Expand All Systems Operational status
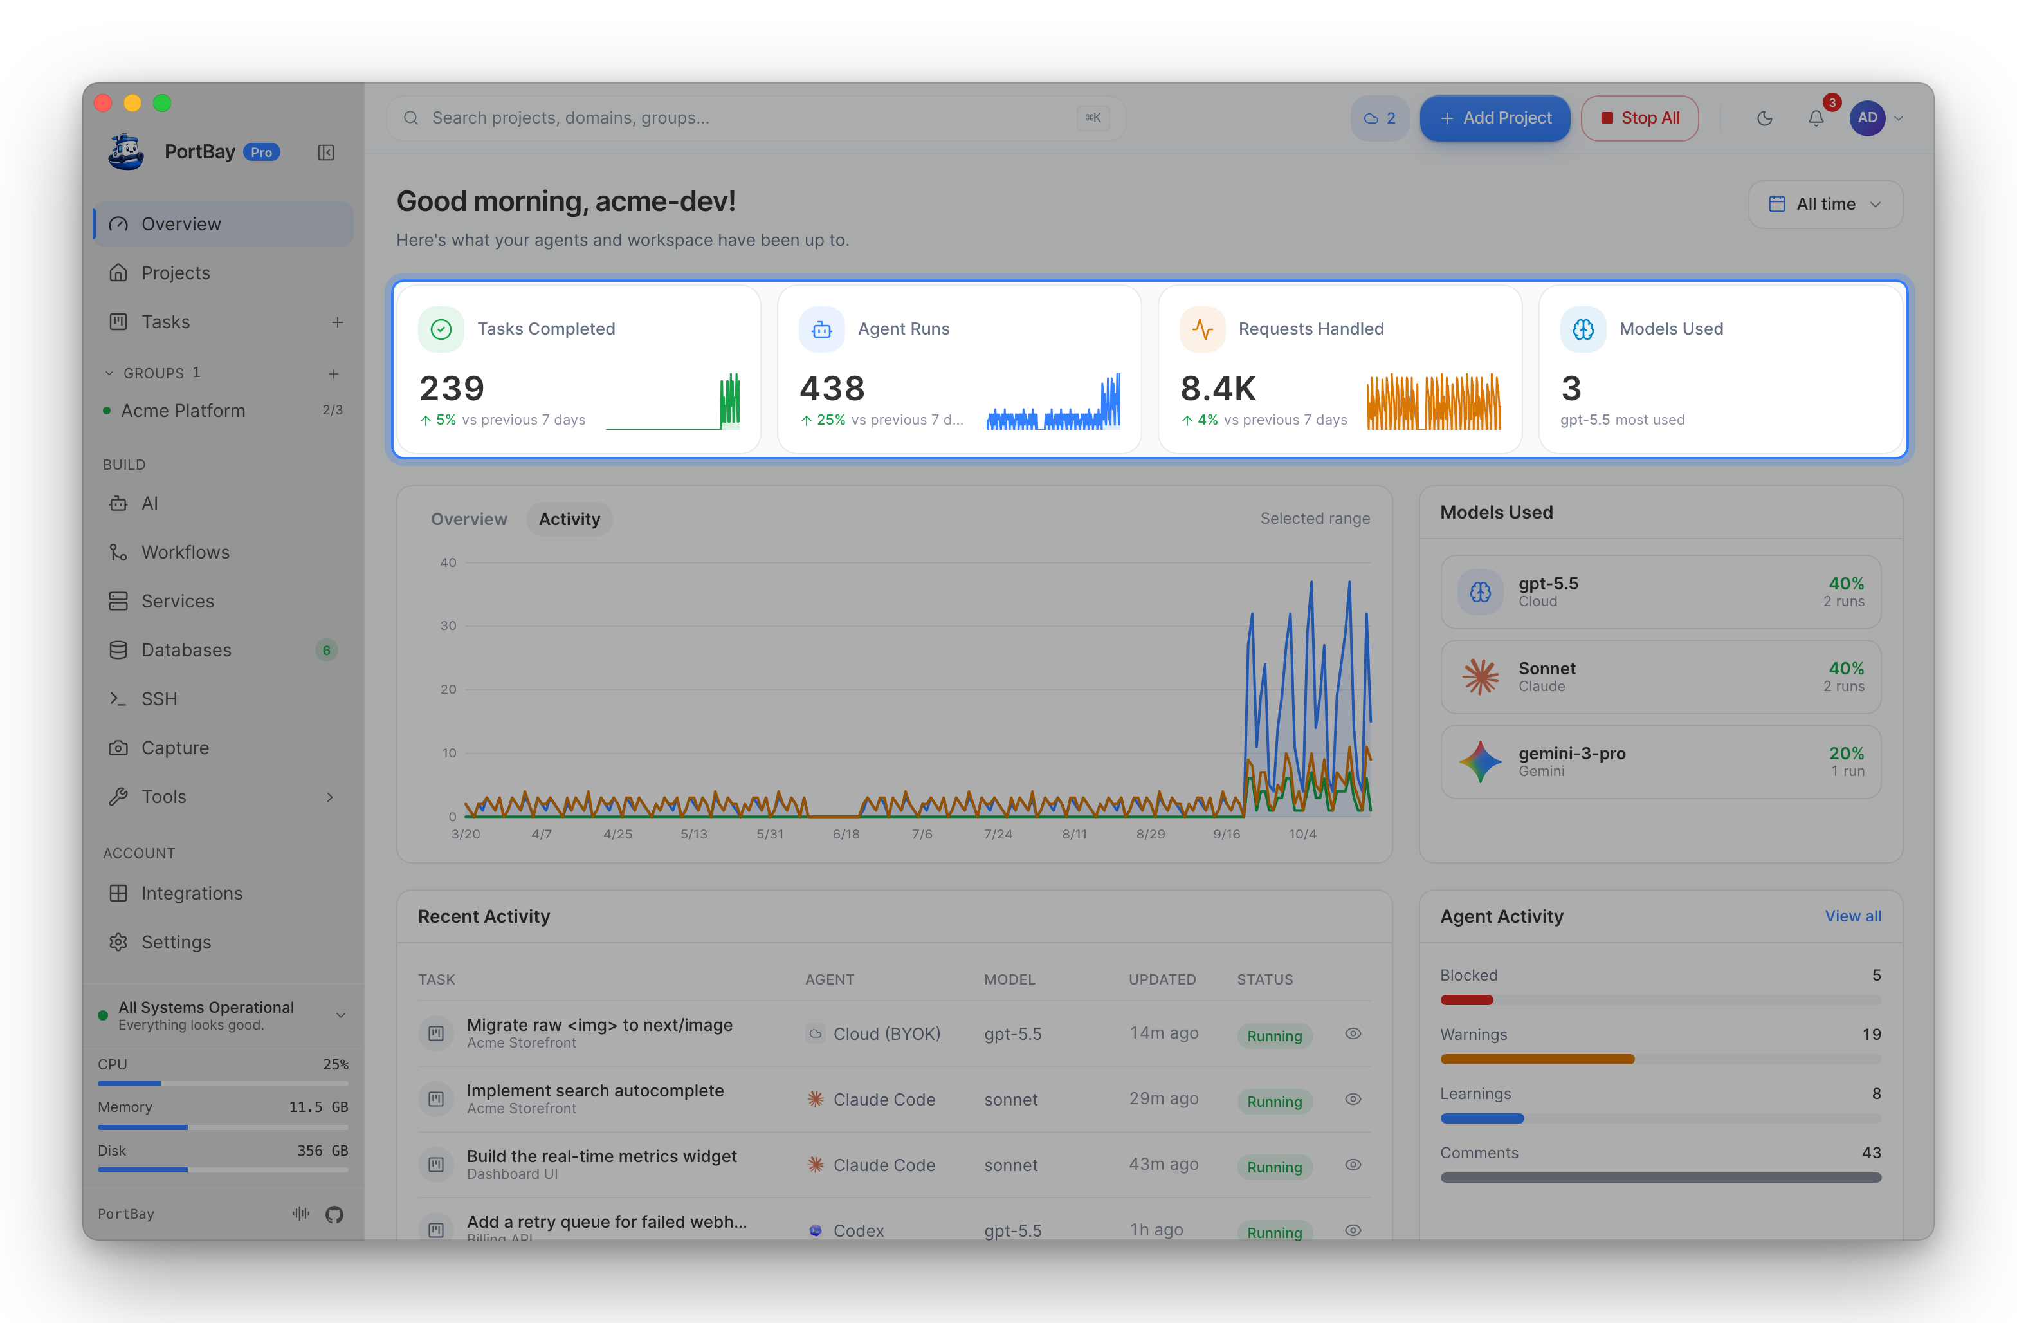 [341, 1015]
